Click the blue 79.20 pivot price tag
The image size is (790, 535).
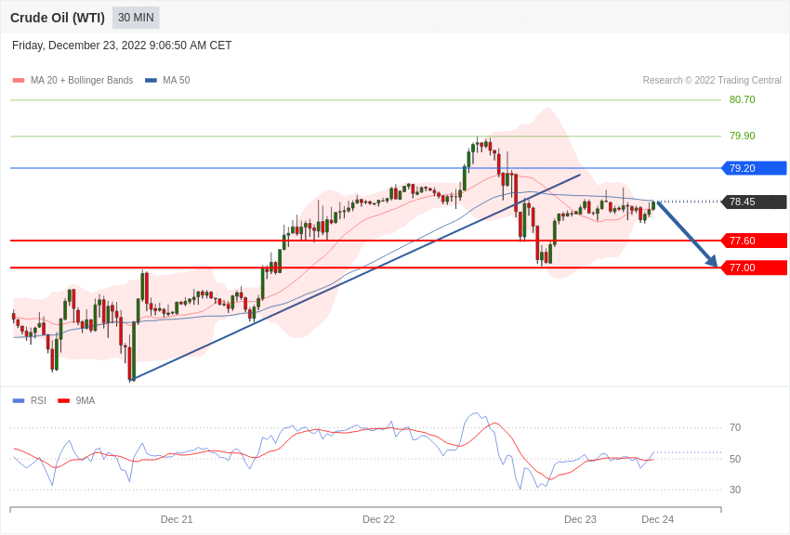tap(755, 168)
